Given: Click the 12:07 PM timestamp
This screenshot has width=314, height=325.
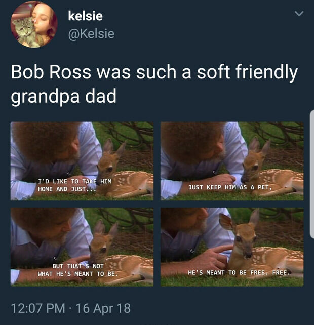Looking at the screenshot, I should point(38,308).
